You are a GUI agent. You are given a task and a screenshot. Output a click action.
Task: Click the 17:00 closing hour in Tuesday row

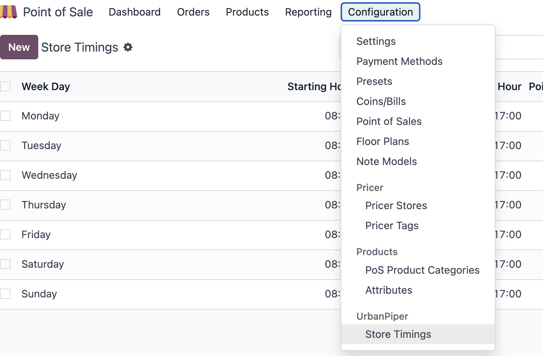[x=508, y=145]
